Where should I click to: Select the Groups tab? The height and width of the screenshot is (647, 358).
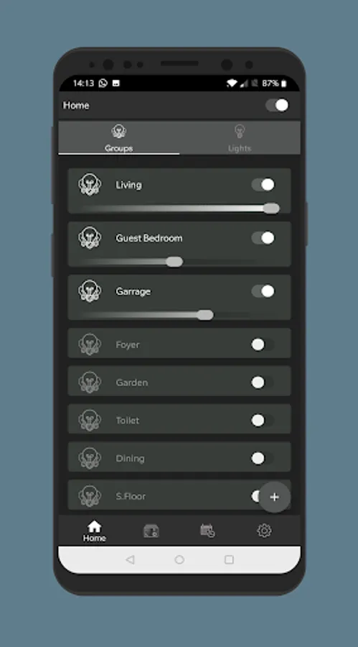pyautogui.click(x=118, y=138)
